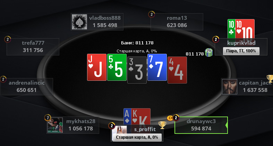The width and height of the screenshot is (273, 146).
Task: Click the Jack of hearts board card
Action: pyautogui.click(x=97, y=67)
